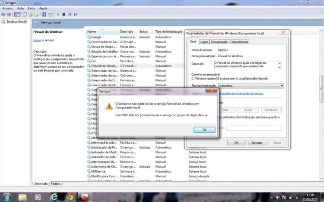Close the Serviços error dialog with red X
Screen dimensions: 324x202
(x=211, y=90)
